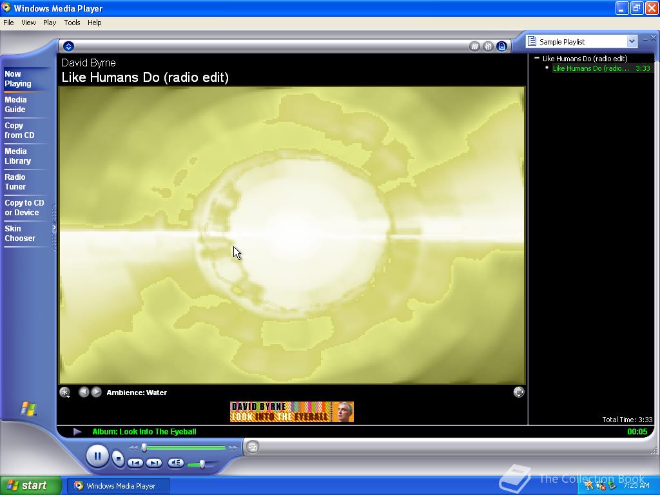Viewport: 660px width, 495px height.
Task: Open the Play menu
Action: point(50,23)
